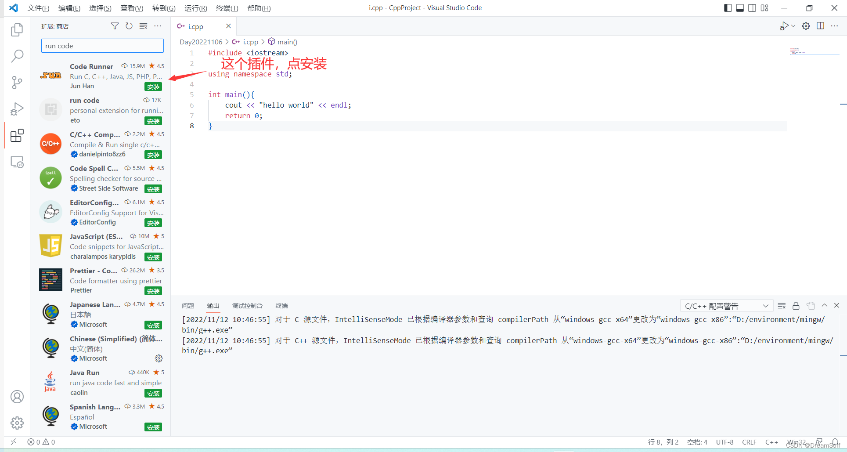Screen dimensions: 847x452
Task: Switch to the 终端 panel tab
Action: [281, 306]
